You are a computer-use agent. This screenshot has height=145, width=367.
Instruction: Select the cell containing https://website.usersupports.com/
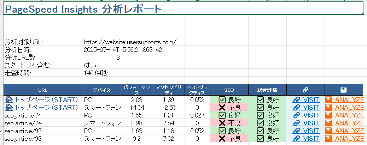(130, 42)
